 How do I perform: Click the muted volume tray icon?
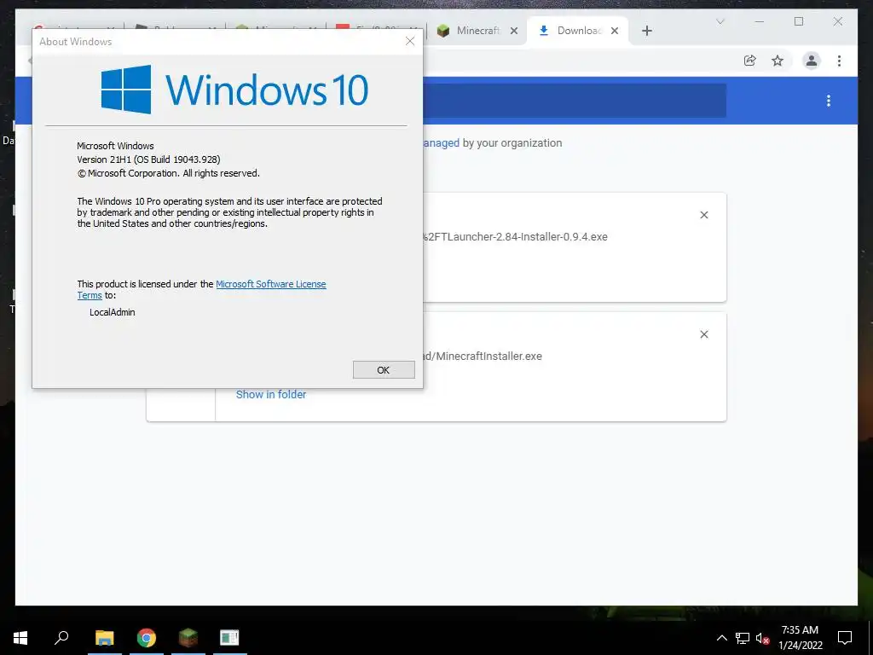coord(762,638)
